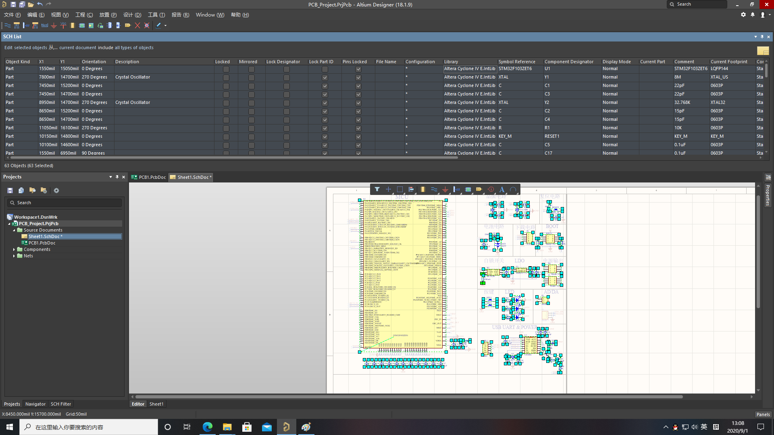The width and height of the screenshot is (774, 435).
Task: Select the Net Label toolbar icon
Action: pos(45,25)
